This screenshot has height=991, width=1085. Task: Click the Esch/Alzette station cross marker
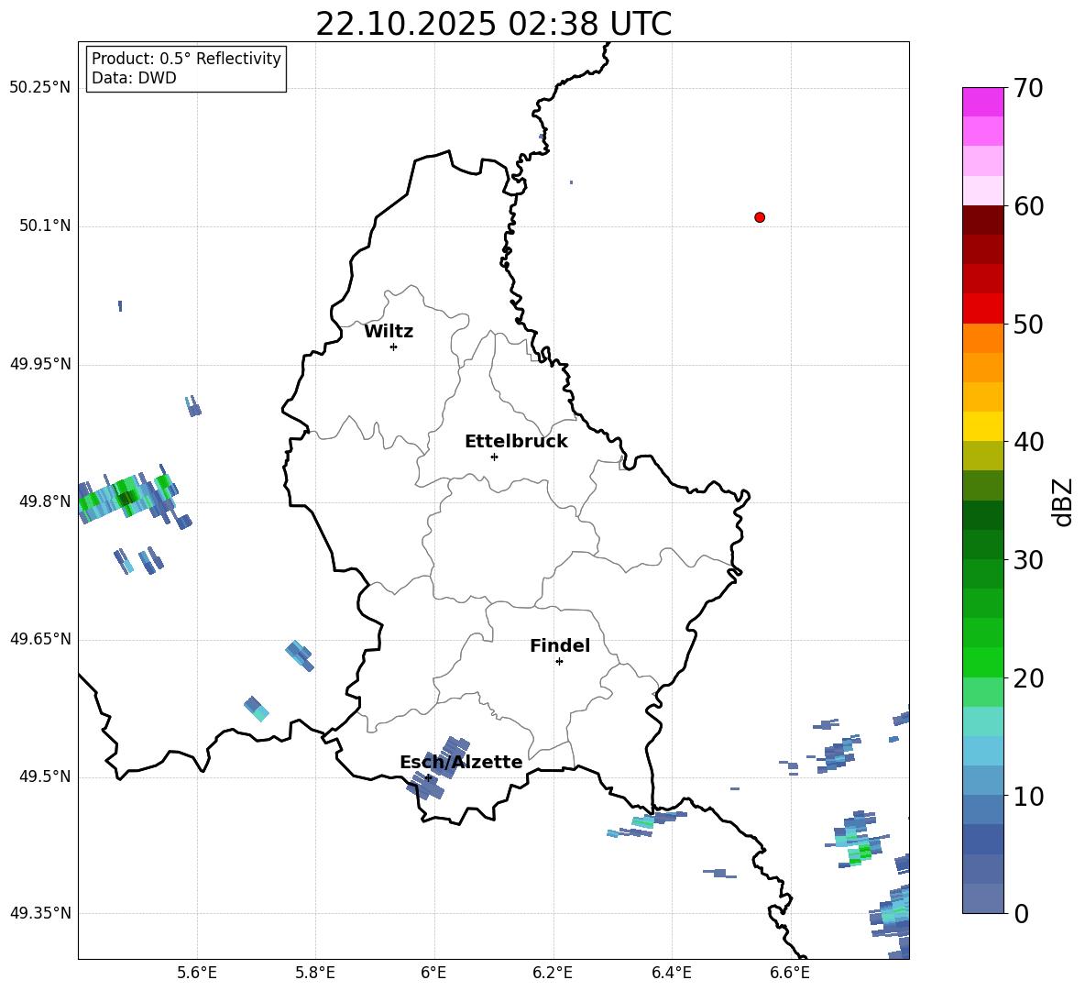pos(428,777)
